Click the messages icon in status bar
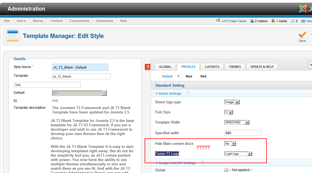 pos(293,21)
